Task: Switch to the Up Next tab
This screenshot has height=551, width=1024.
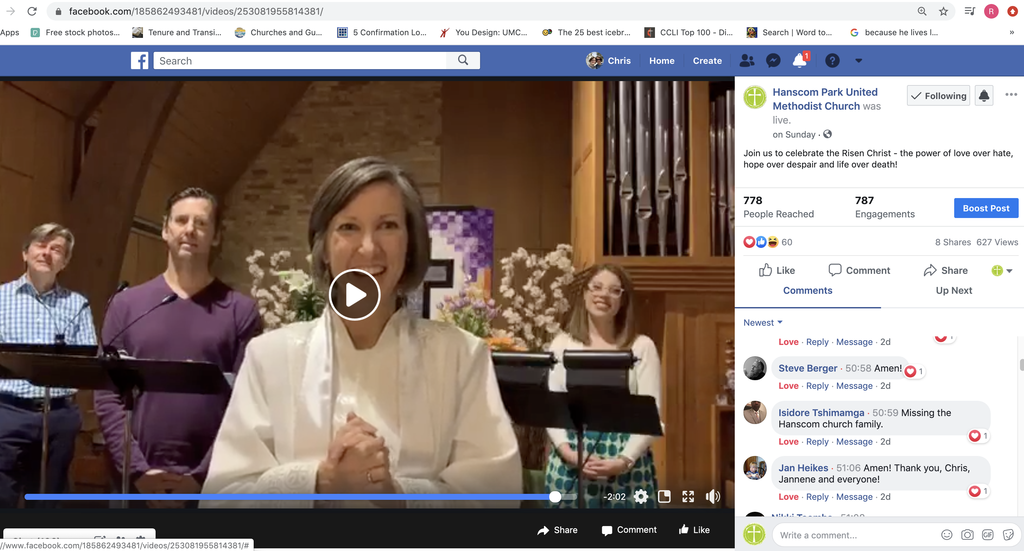Action: click(x=954, y=290)
